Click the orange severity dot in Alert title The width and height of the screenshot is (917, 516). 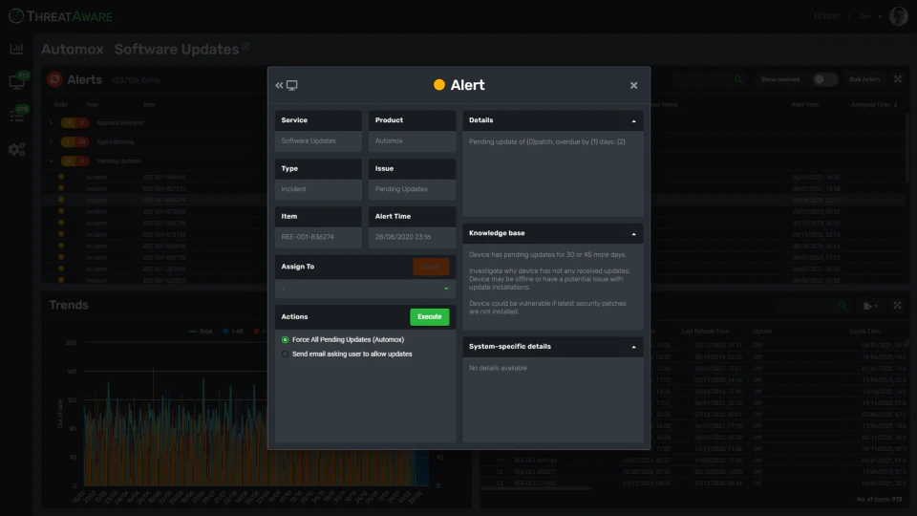coord(439,85)
